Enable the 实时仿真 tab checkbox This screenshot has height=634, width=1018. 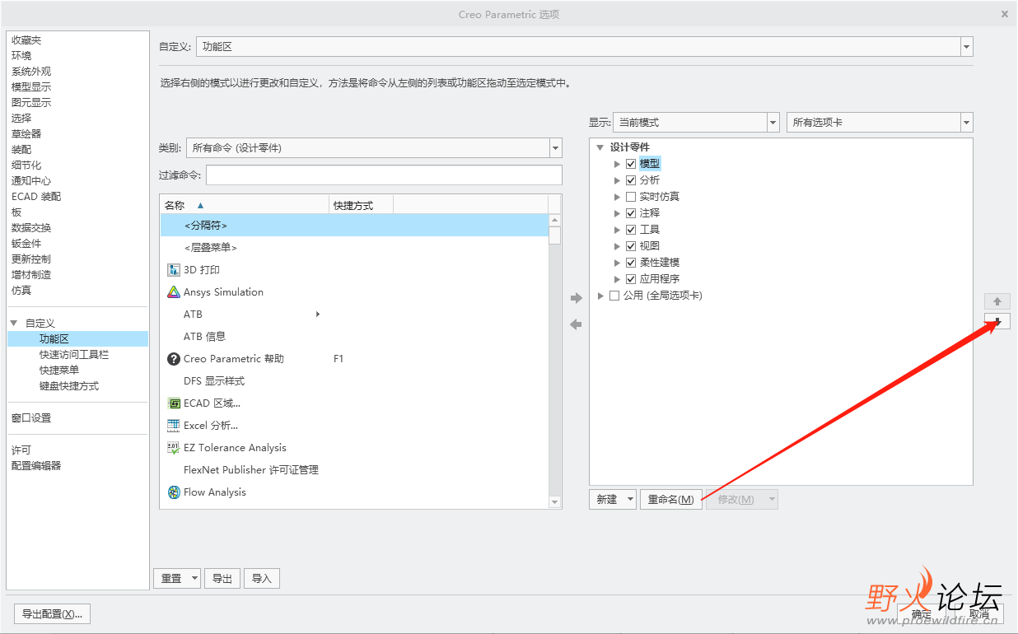(x=631, y=197)
